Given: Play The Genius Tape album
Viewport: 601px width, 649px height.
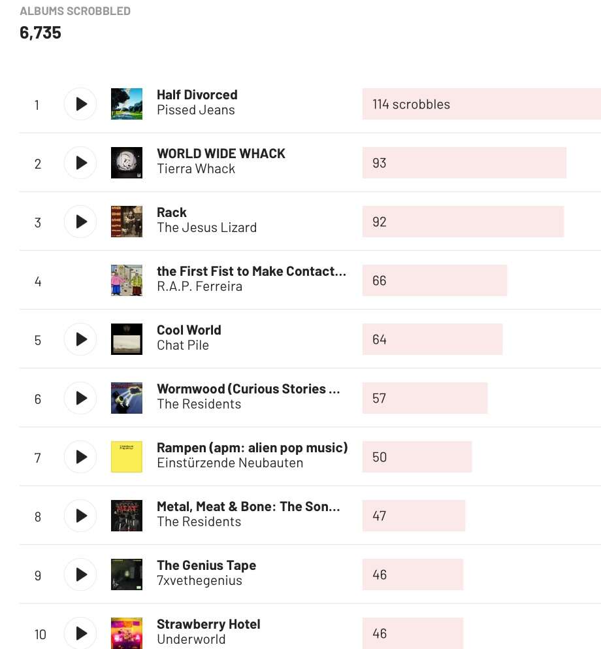Looking at the screenshot, I should point(80,574).
